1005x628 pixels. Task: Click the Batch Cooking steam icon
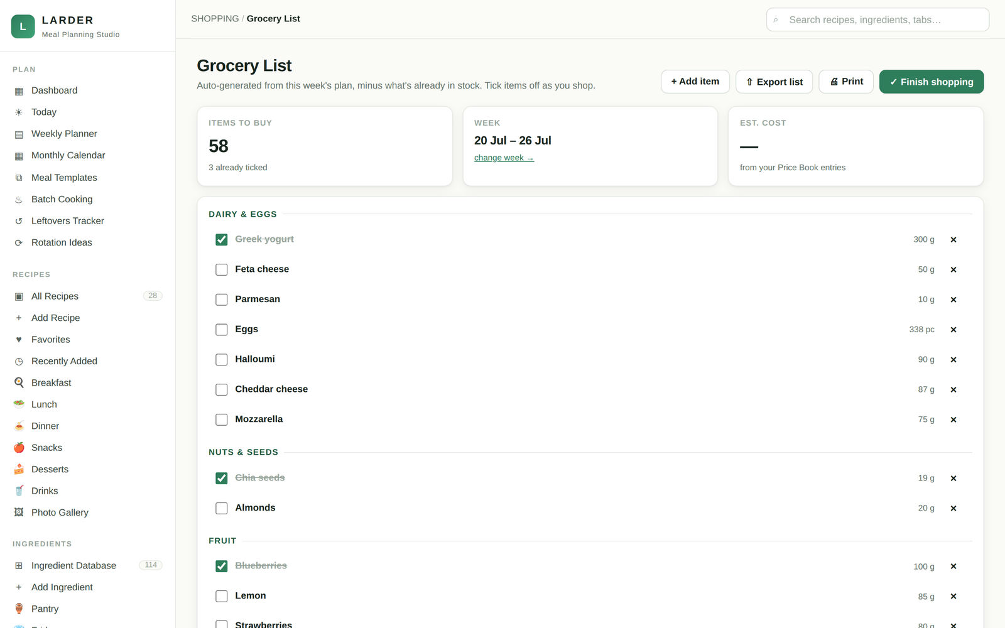tap(19, 200)
